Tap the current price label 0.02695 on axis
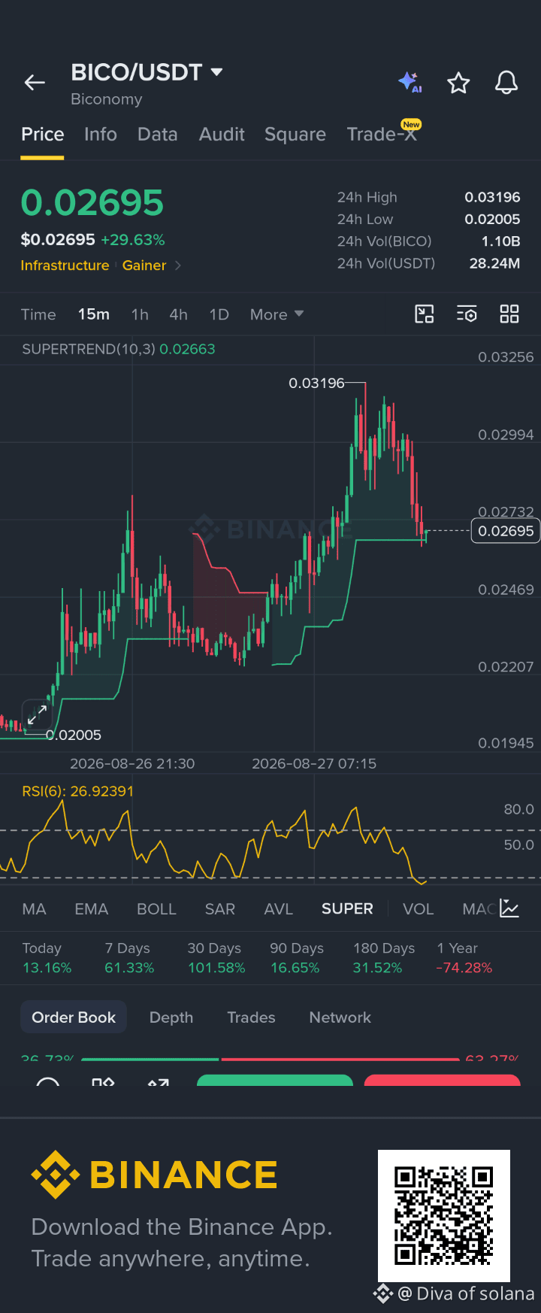This screenshot has width=541, height=1313. pos(506,531)
